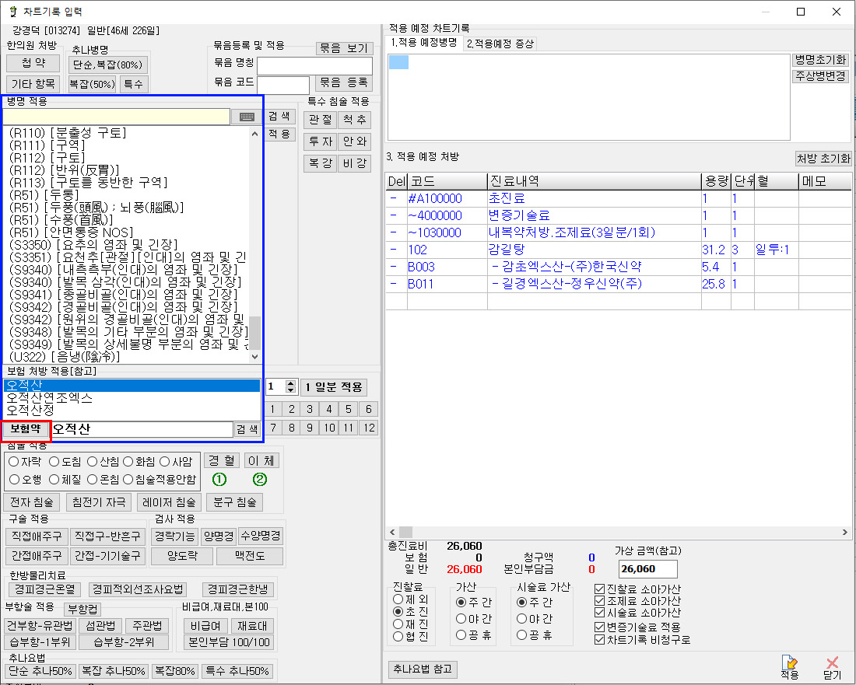Uncheck the 차트기록 비청구로 checkbox
The image size is (856, 685).
tap(598, 640)
